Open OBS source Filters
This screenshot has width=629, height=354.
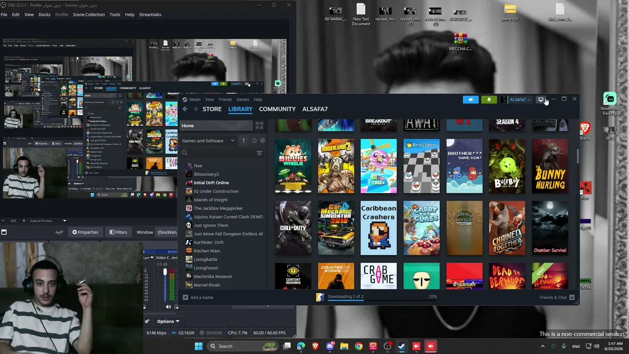(x=118, y=232)
